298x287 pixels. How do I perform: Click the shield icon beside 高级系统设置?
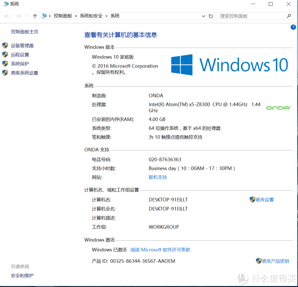(x=5, y=72)
